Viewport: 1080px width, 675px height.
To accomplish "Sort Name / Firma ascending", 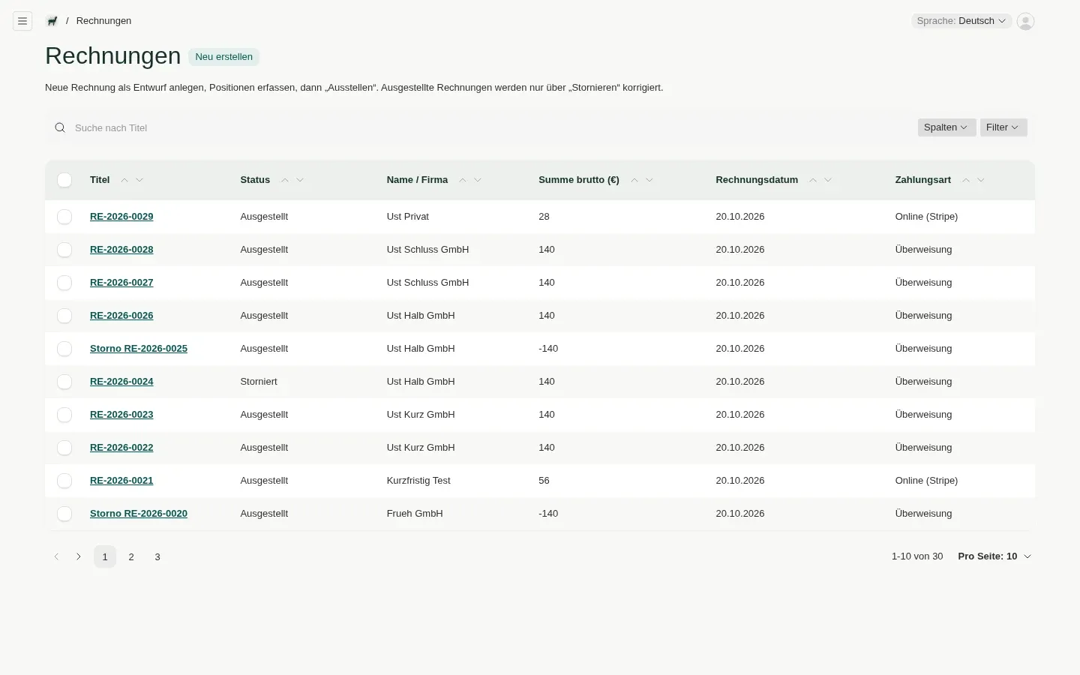I will [463, 180].
